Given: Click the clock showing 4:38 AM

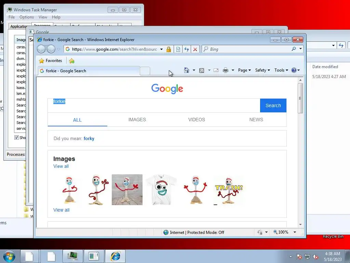Looking at the screenshot, I should [333, 254].
